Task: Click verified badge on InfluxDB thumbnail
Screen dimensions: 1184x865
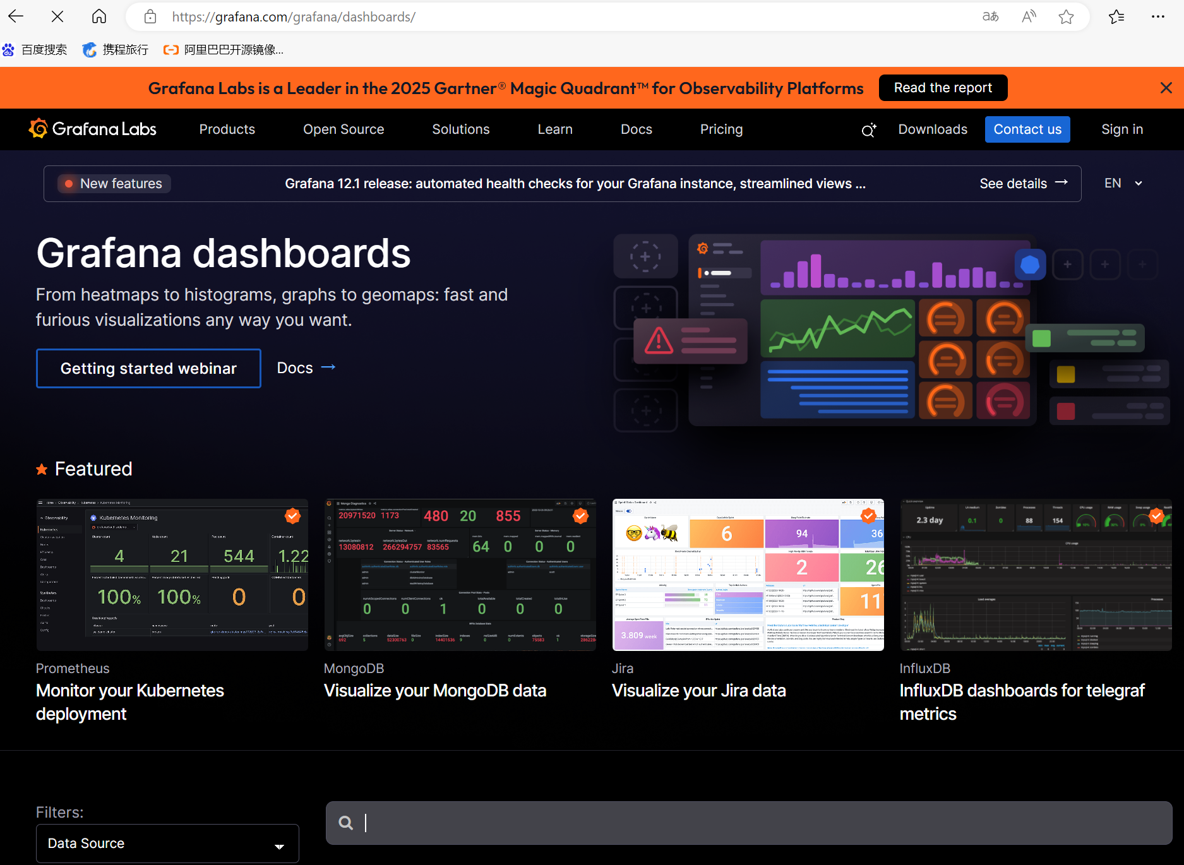Action: point(1156,516)
